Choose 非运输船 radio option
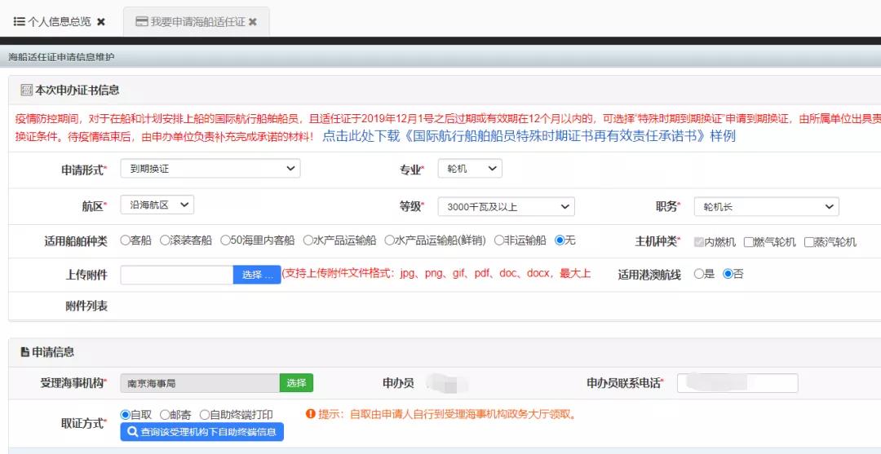 coord(499,240)
